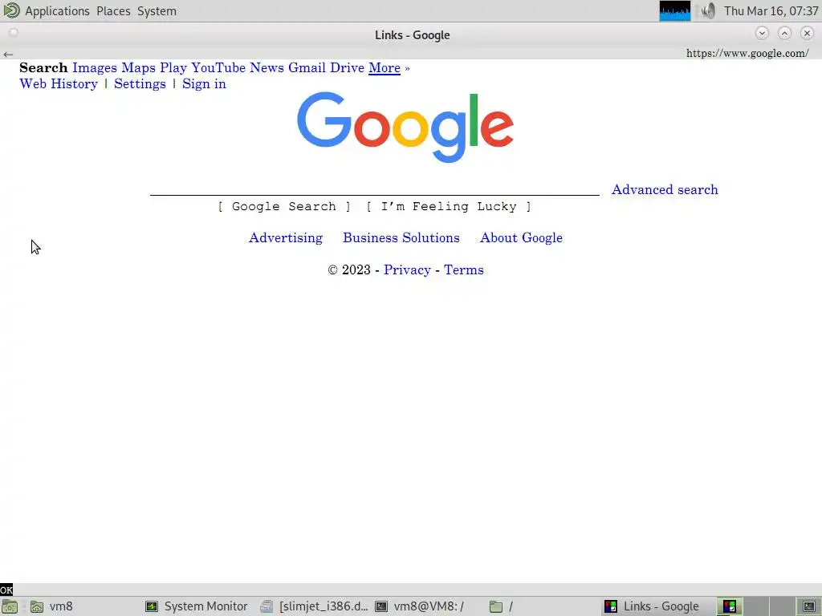Viewport: 822px width, 616px height.
Task: Click the URL text https://www.google.com/
Action: pos(747,53)
